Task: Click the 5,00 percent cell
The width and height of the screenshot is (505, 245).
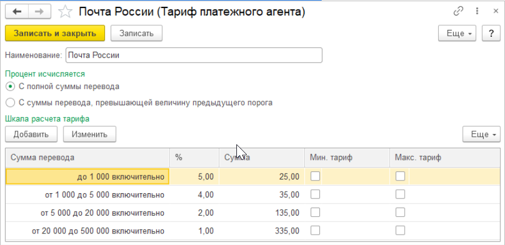Action: (194, 177)
